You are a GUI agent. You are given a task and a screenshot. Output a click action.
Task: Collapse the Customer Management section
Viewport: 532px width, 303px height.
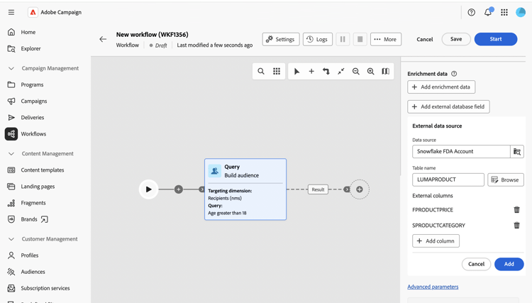(x=11, y=239)
